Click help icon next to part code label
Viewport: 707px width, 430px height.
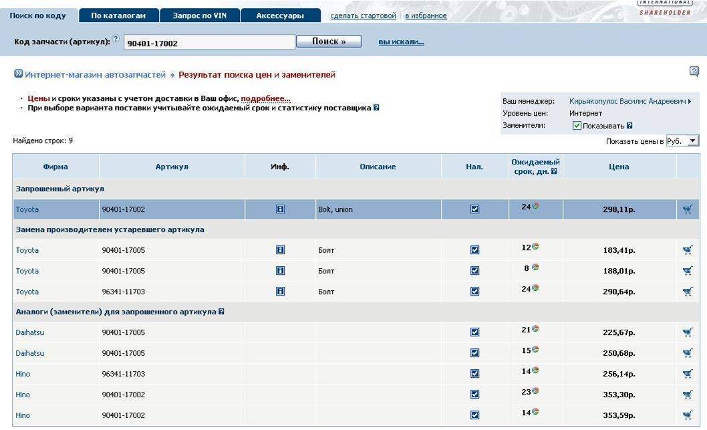[x=116, y=39]
